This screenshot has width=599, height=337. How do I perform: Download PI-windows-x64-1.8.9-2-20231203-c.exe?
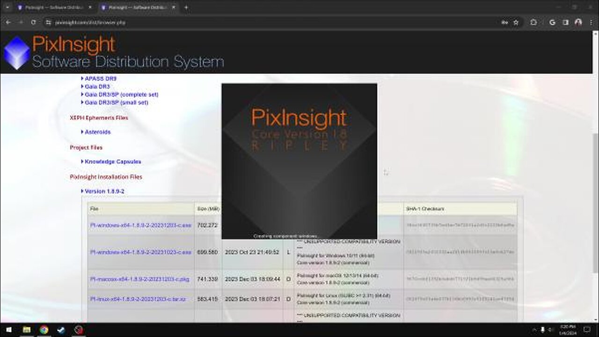140,225
